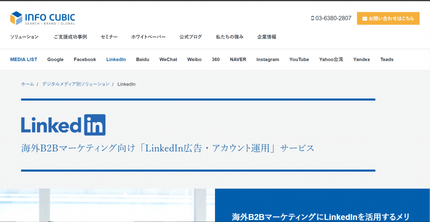Click the large LinkedIn logo image

pyautogui.click(x=63, y=125)
